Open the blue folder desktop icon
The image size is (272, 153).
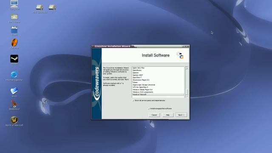pyautogui.click(x=14, y=91)
